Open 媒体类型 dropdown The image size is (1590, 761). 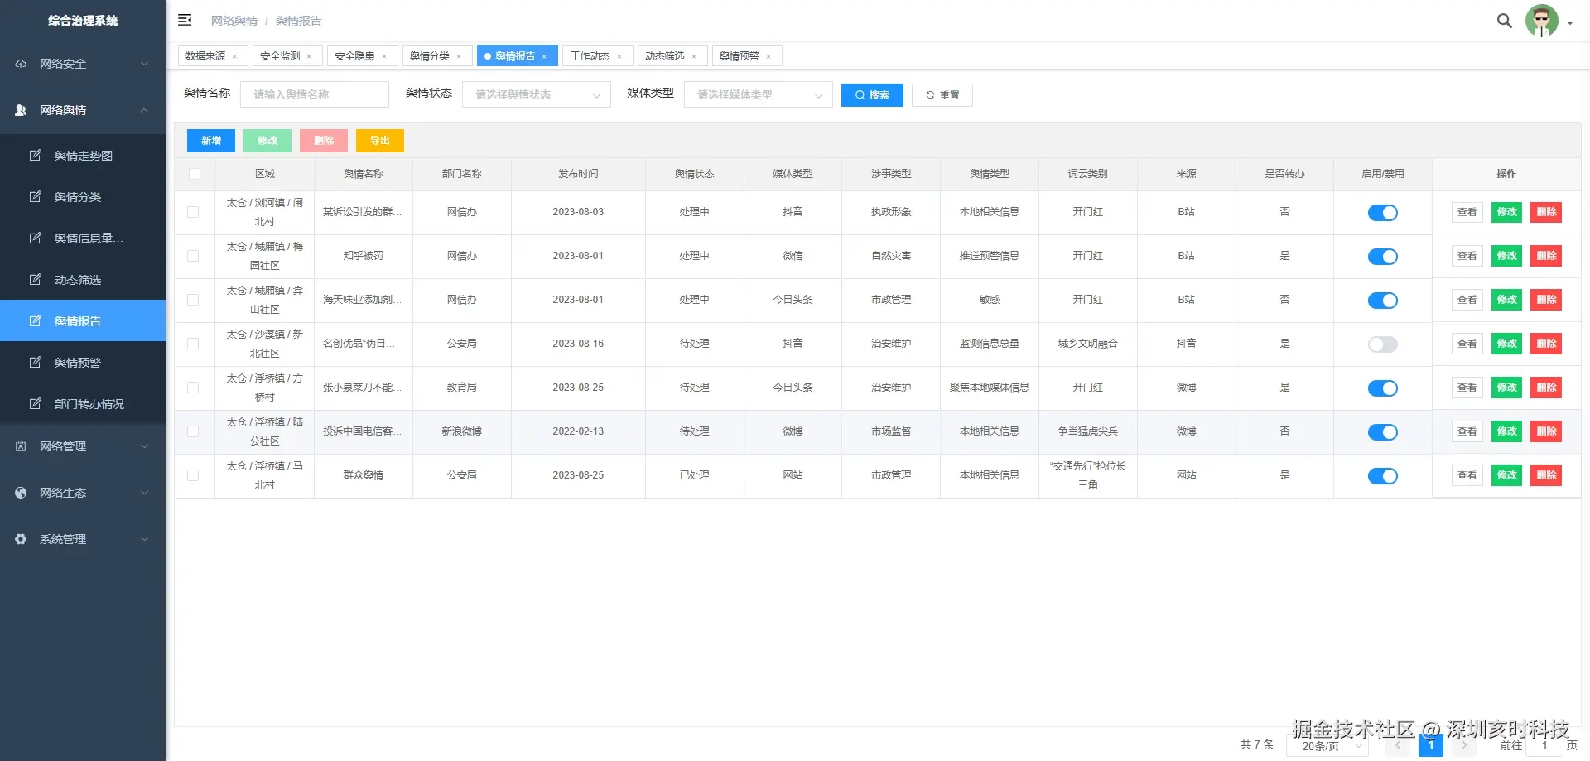pos(758,94)
